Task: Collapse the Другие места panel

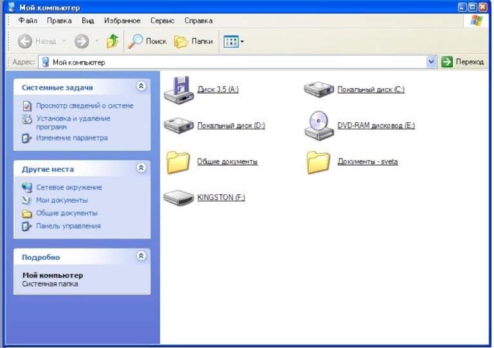Action: pos(141,168)
